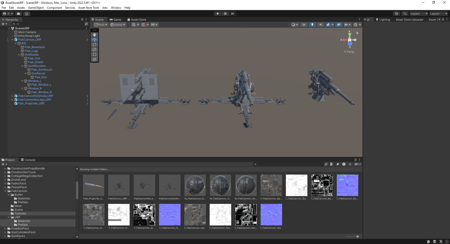The height and width of the screenshot is (244, 450).
Task: Toggle scene visibility with the crossed-eye icon
Action: 339,24
